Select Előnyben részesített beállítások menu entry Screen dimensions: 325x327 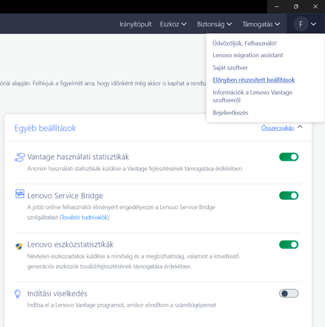[x=253, y=80]
